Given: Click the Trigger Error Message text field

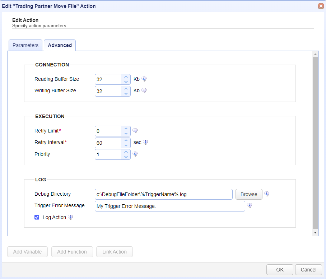Looking at the screenshot, I should tap(170, 206).
